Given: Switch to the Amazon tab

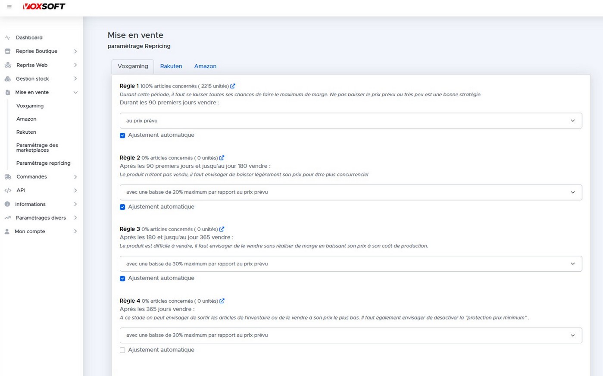Looking at the screenshot, I should click(205, 66).
